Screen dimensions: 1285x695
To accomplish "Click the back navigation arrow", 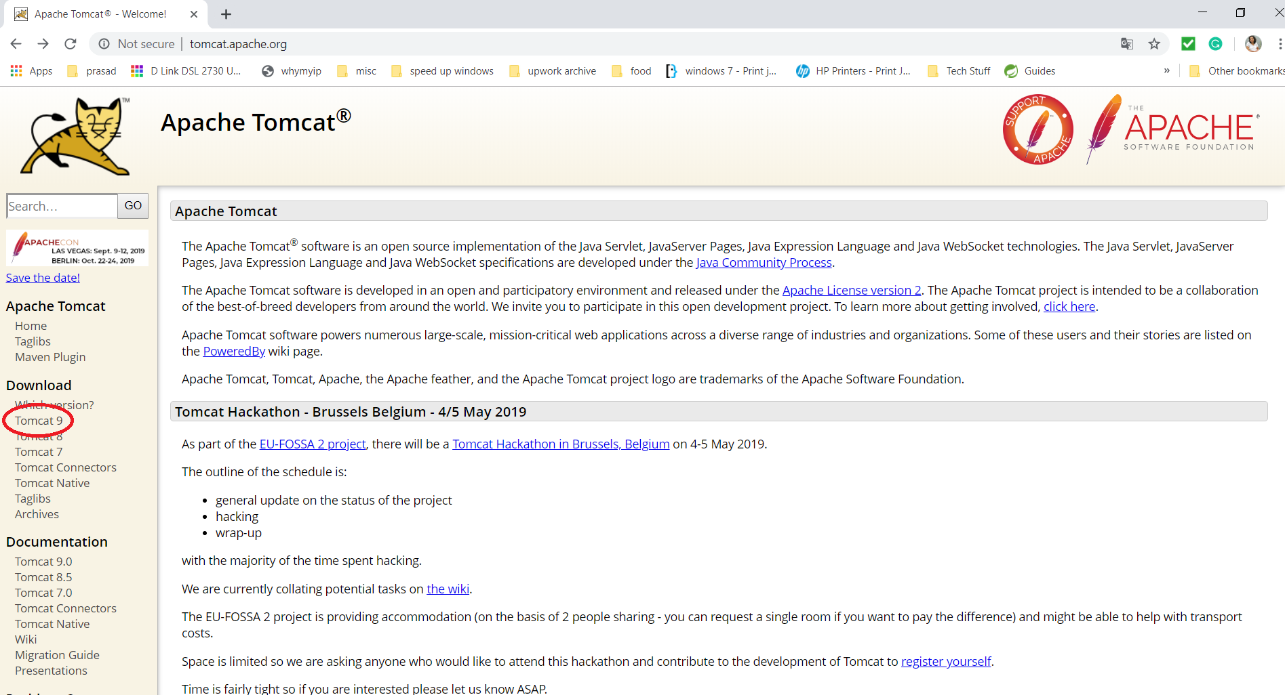I will coord(16,44).
